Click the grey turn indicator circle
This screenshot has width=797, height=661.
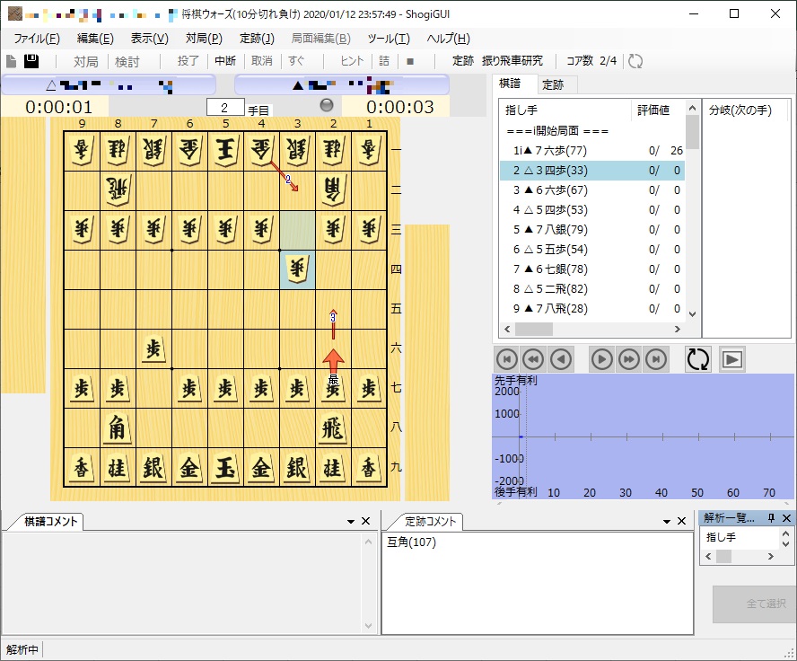(327, 105)
